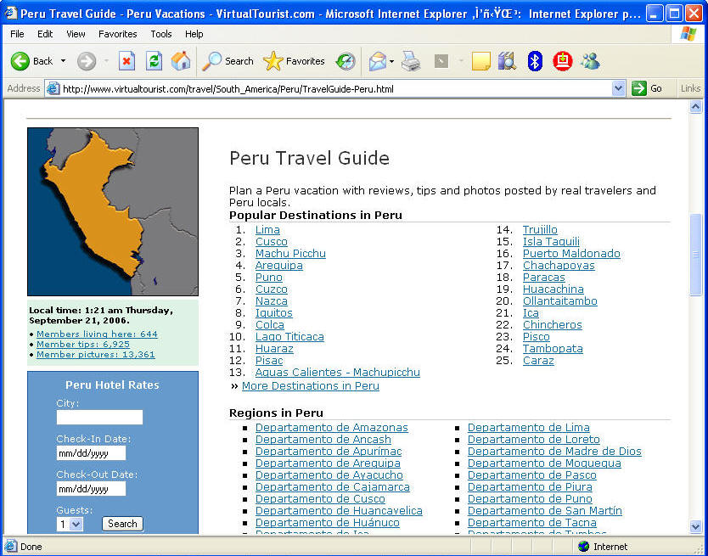Image resolution: width=708 pixels, height=556 pixels.
Task: Go to Home page icon
Action: [181, 61]
